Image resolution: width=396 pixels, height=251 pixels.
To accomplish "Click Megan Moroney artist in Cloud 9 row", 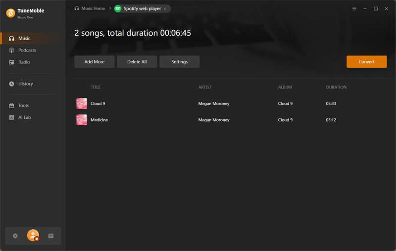I will (214, 103).
